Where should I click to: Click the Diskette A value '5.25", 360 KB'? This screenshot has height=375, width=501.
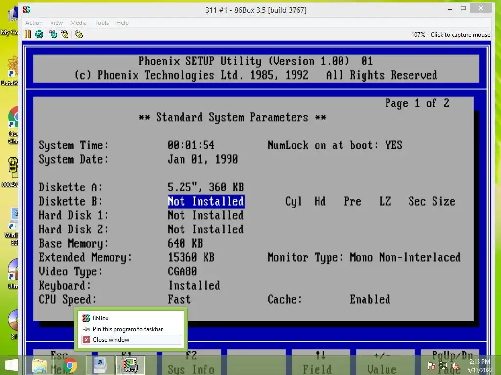pos(206,187)
